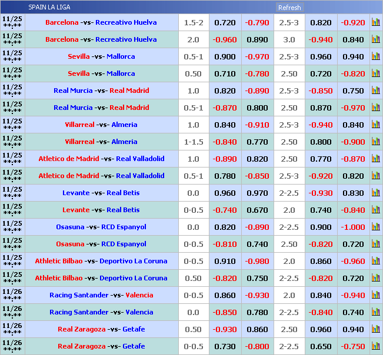Select Racing Santander vs Valencia 0.0 handicap match
The image size is (383, 355).
101,312
